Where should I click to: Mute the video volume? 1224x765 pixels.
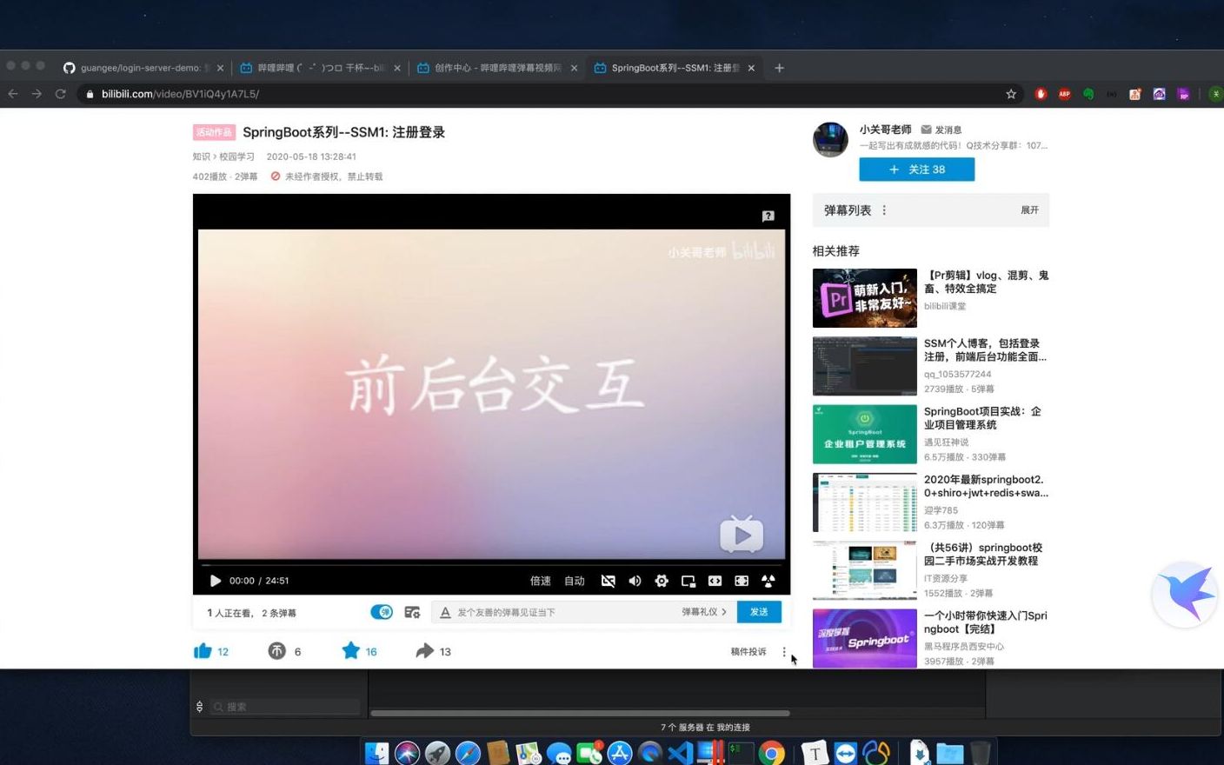635,581
